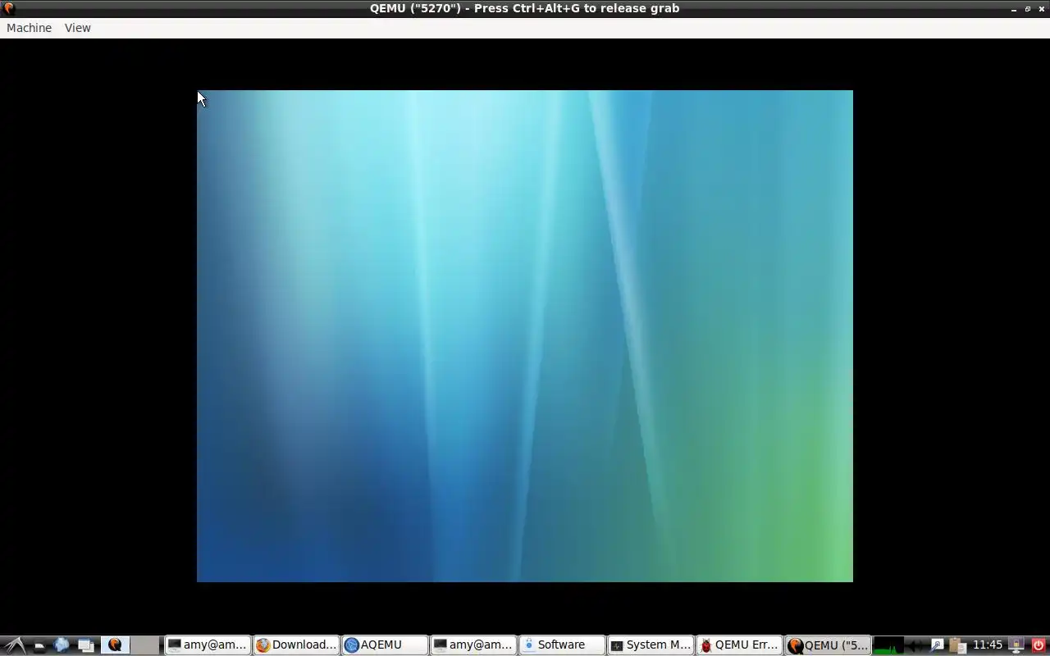
Task: Switch to the amy@am terminal beside Download
Action: pyautogui.click(x=207, y=645)
